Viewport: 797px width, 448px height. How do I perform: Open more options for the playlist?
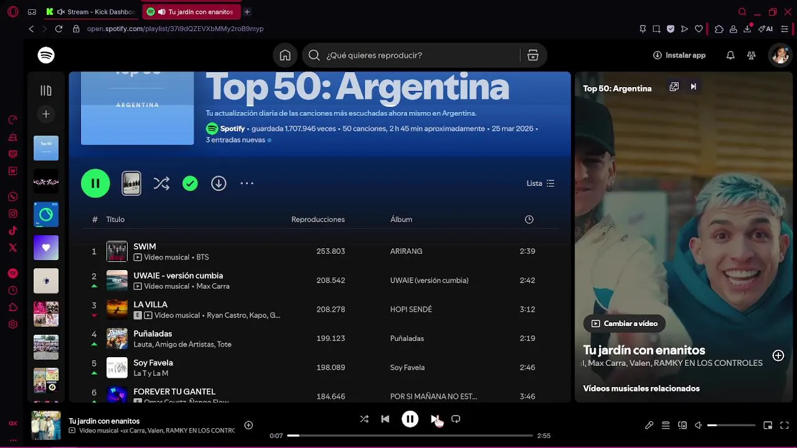click(x=247, y=183)
